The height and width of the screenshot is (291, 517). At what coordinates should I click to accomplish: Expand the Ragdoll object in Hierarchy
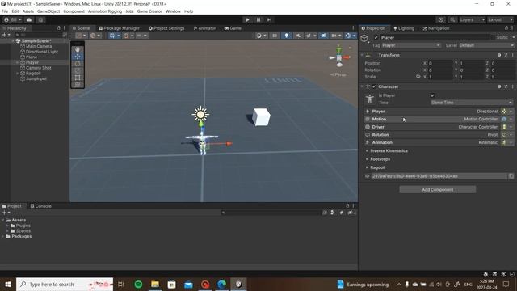click(x=17, y=74)
